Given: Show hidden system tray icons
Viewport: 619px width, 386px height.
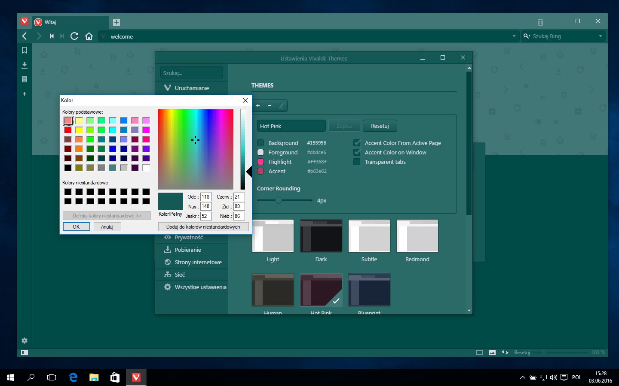Looking at the screenshot, I should [x=522, y=377].
